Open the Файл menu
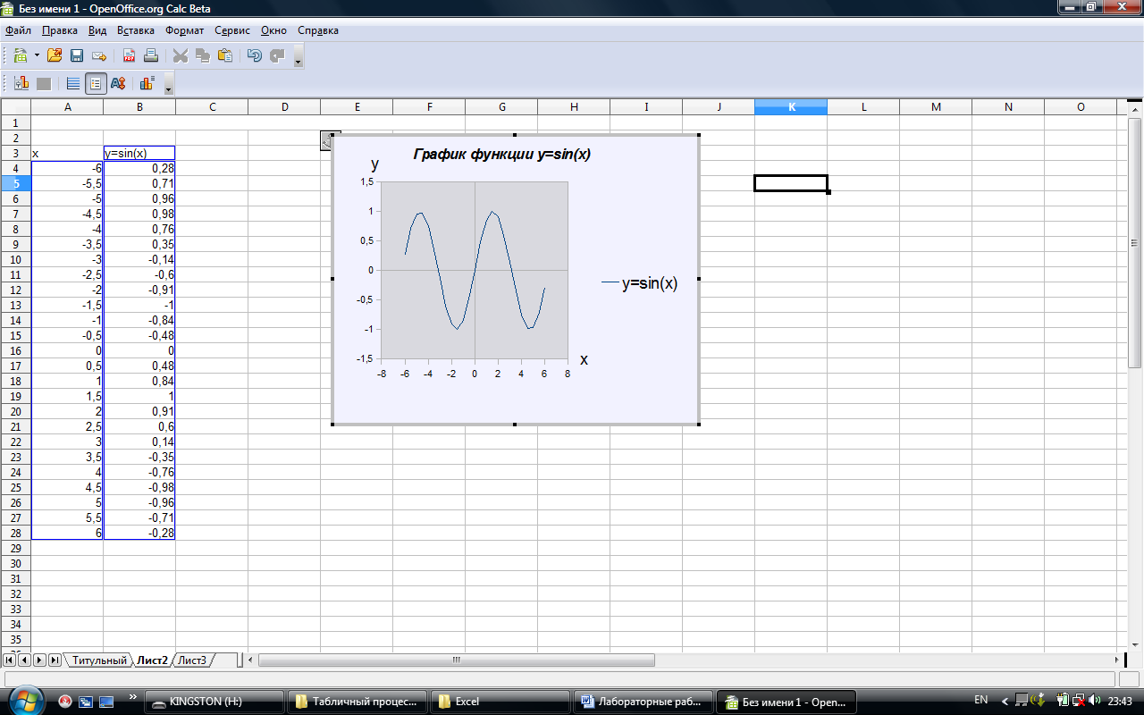This screenshot has width=1144, height=715. tap(18, 30)
